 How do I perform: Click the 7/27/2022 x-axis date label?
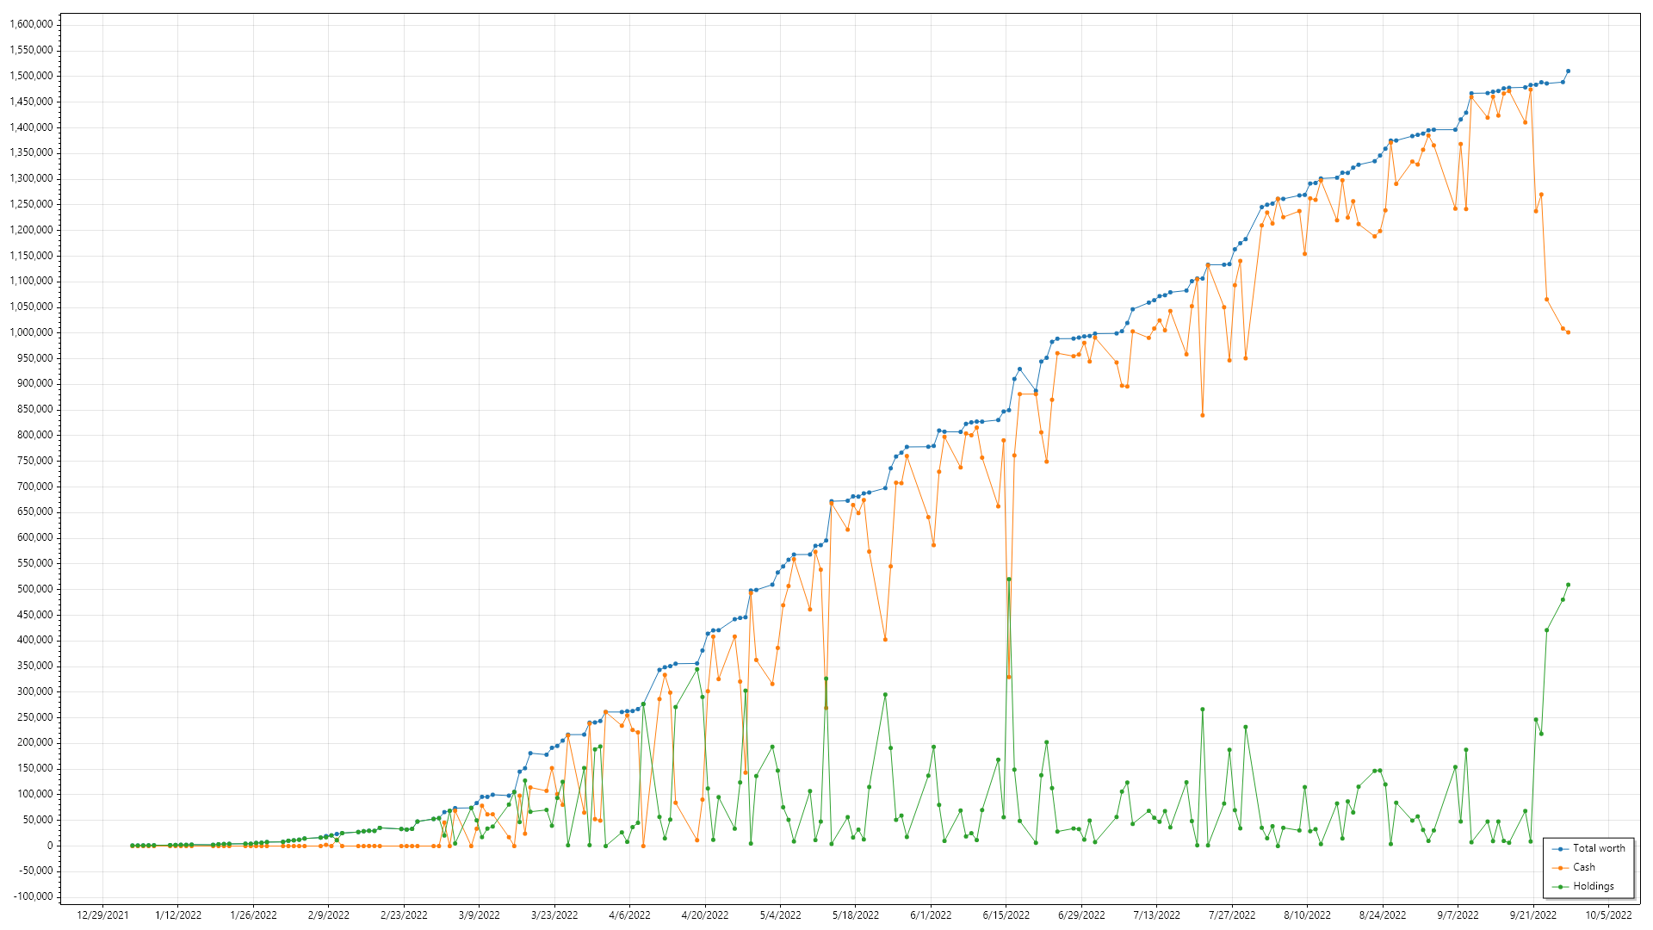coord(1232,915)
